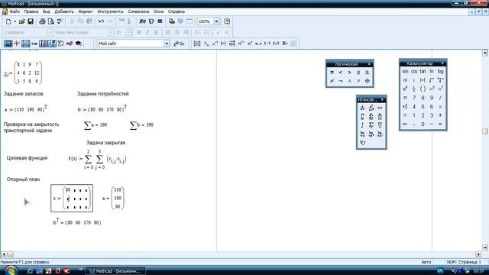Insert e to the x from Calculator
Screen dimensions: 489x275
point(405,89)
